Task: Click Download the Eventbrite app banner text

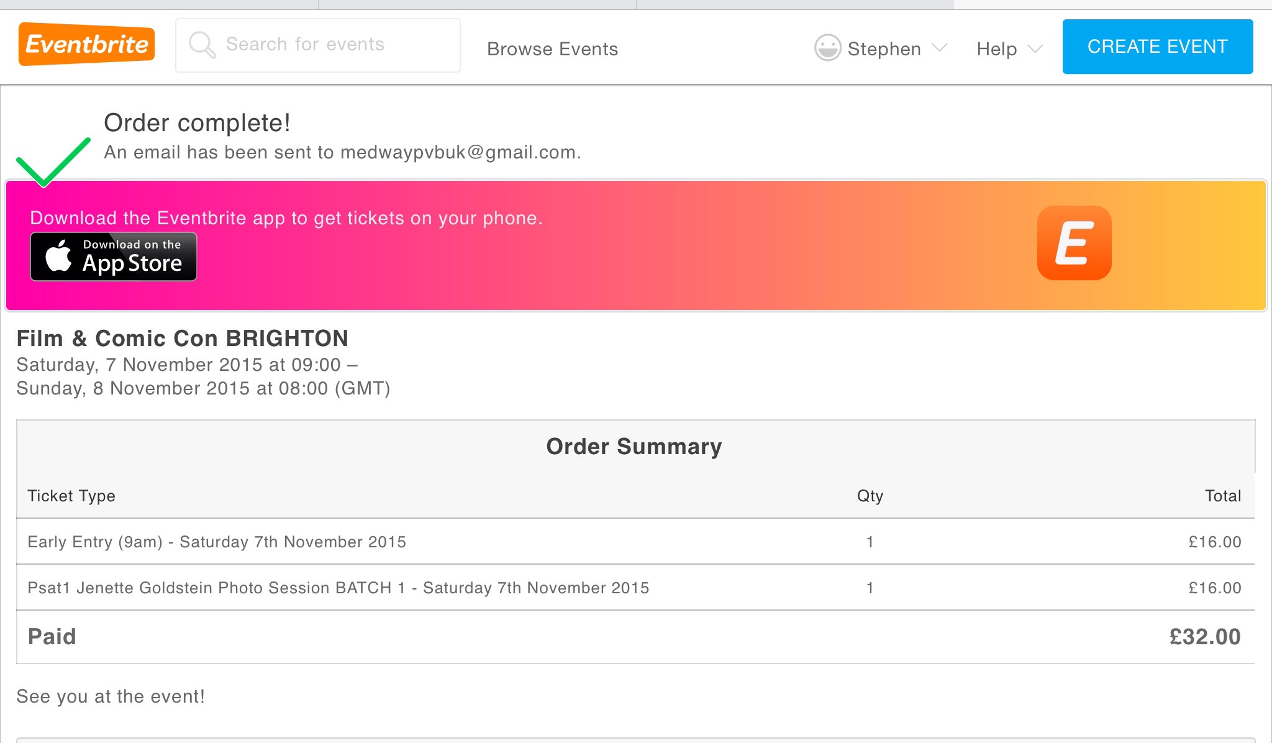Action: (x=286, y=218)
